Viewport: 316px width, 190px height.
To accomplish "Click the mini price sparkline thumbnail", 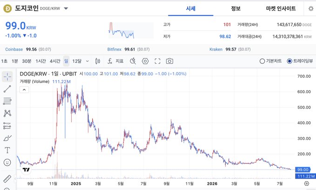I will 131,30.
